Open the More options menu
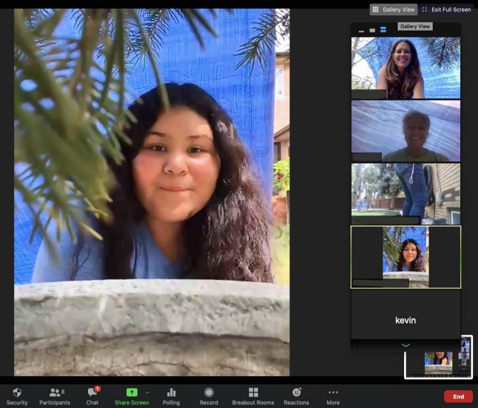Image resolution: width=478 pixels, height=408 pixels. [333, 395]
